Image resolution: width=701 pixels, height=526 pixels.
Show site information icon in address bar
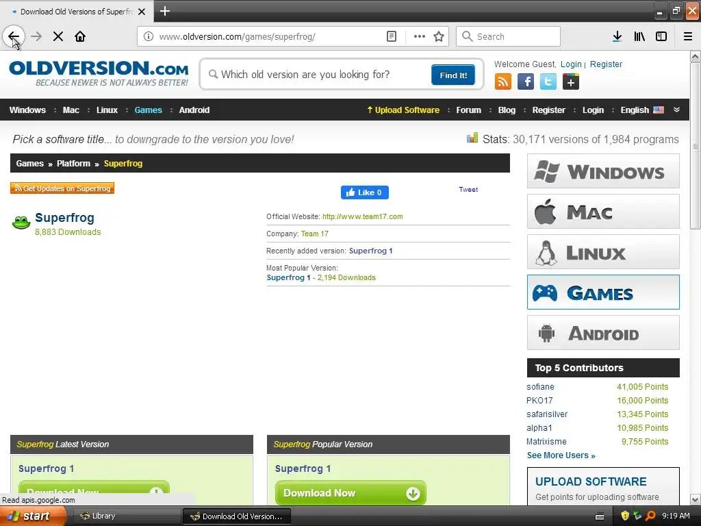tap(149, 37)
